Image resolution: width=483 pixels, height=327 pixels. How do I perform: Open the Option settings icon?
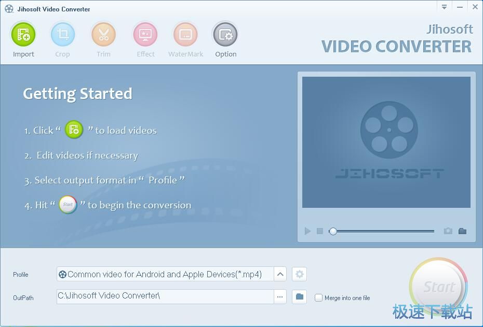pyautogui.click(x=225, y=34)
